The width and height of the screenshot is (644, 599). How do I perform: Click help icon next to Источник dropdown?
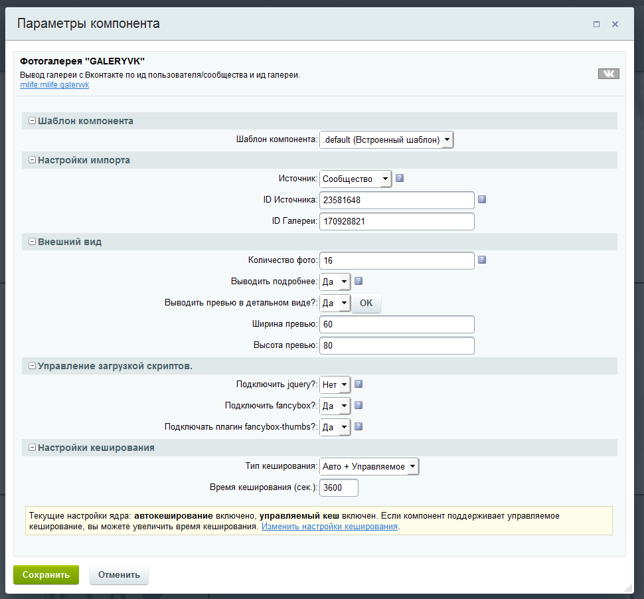pyautogui.click(x=400, y=178)
